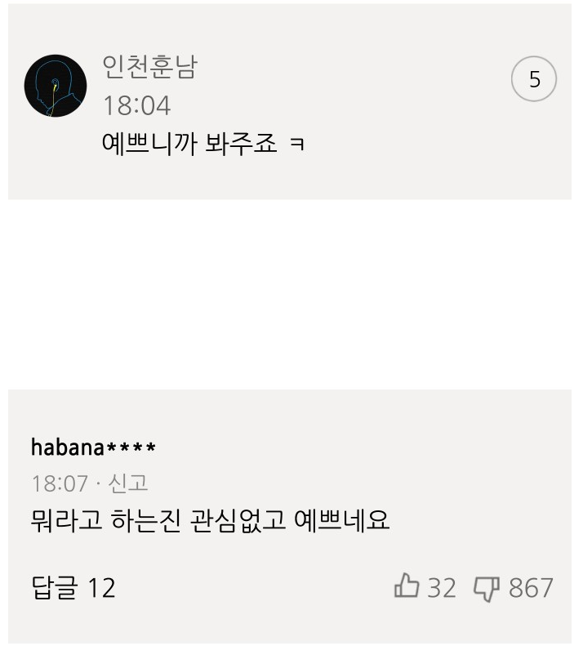Open the 인천훈남 username
The height and width of the screenshot is (650, 583).
pos(149,67)
